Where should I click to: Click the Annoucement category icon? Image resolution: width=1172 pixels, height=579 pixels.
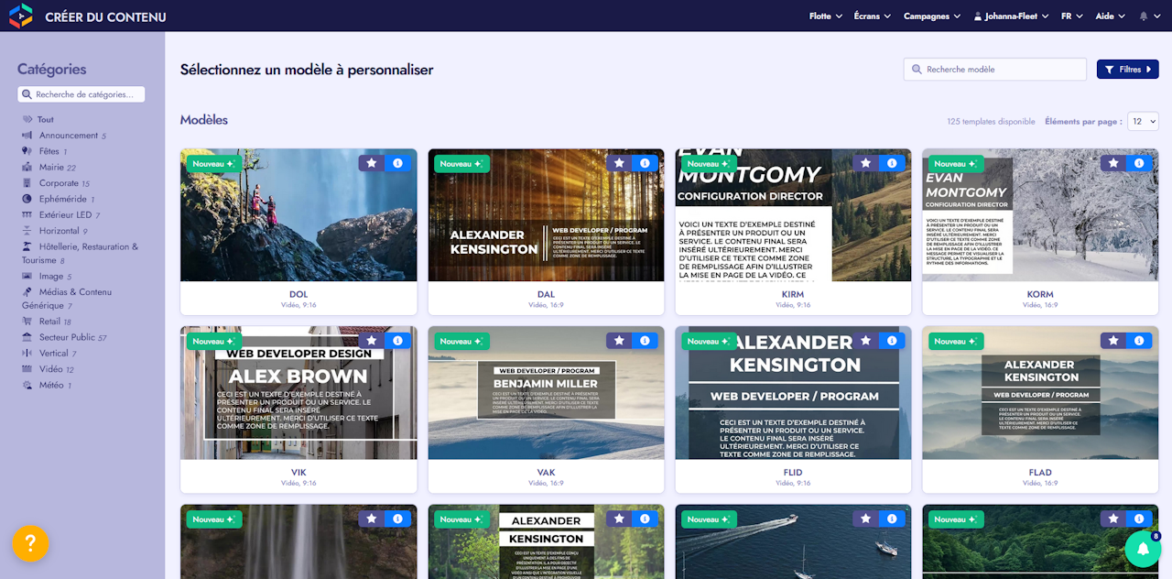pos(27,136)
